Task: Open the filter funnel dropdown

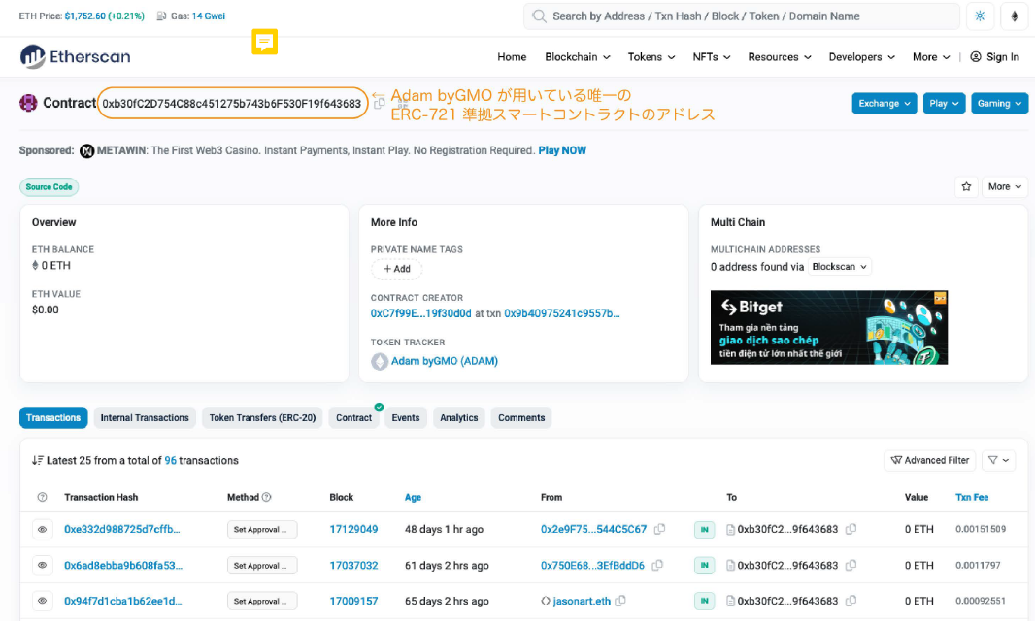Action: click(x=998, y=460)
